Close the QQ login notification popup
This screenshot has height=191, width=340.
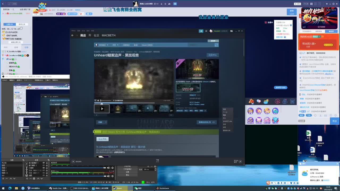[337, 163]
